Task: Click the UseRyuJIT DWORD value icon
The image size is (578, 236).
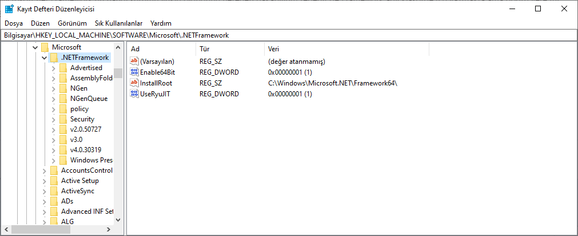Action: tap(135, 93)
